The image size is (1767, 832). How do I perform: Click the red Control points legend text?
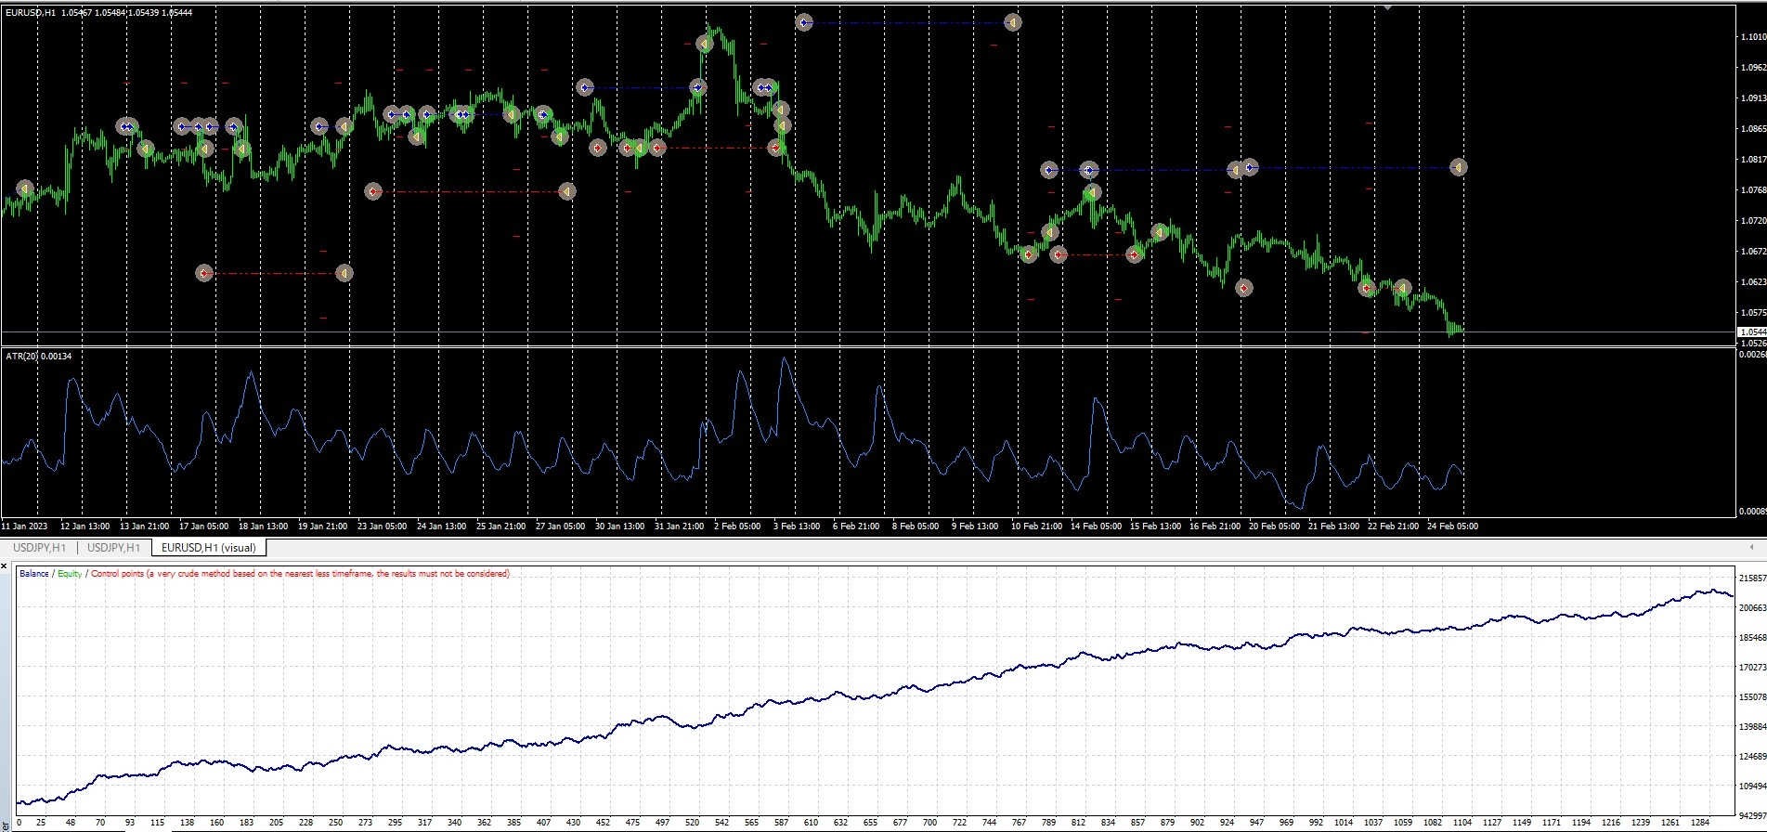[x=300, y=574]
